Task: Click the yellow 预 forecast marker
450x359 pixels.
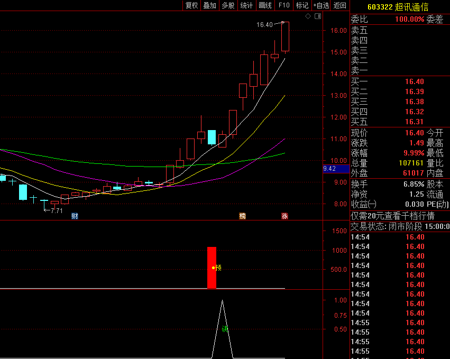Action: (x=217, y=268)
